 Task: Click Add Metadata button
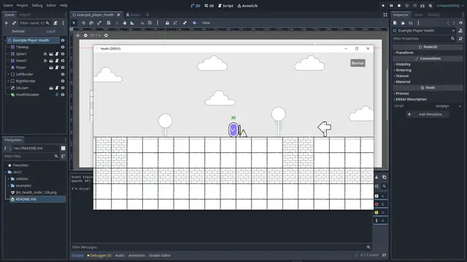pos(428,114)
